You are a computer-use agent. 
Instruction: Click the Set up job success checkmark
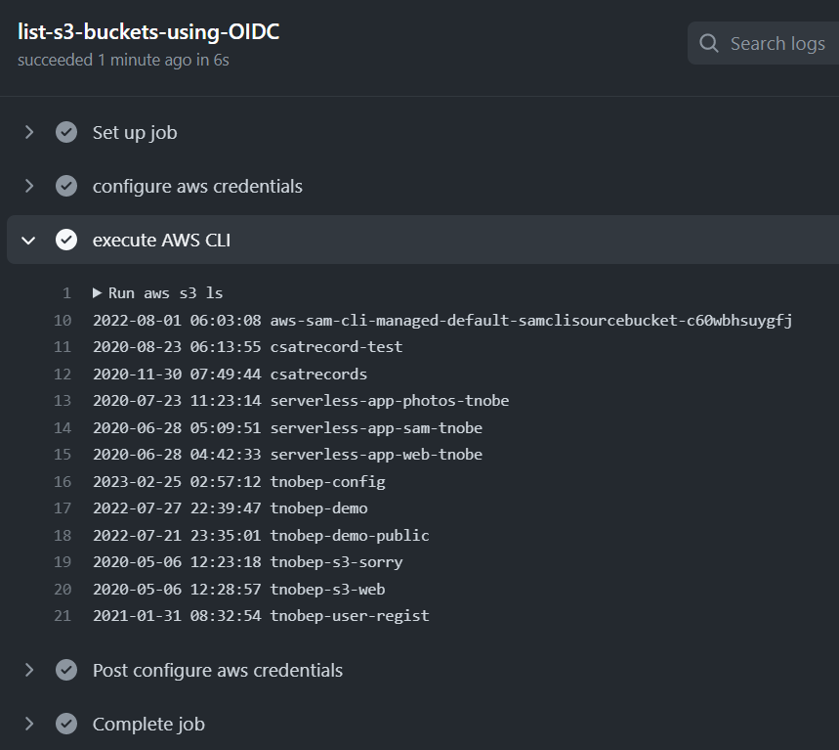click(66, 132)
